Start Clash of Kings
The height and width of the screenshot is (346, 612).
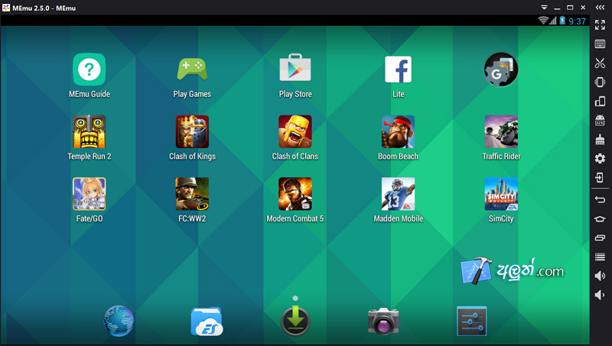click(x=192, y=131)
